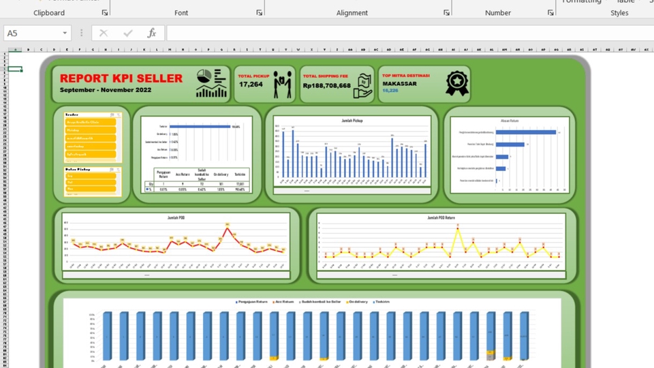The width and height of the screenshot is (654, 368).
Task: Select Okt in the Bulan Pickup slicer
Action: (x=91, y=183)
